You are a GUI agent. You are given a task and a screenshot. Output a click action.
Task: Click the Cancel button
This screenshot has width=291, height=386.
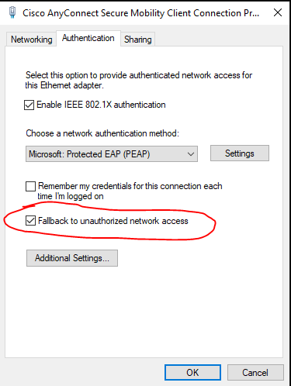[255, 373]
